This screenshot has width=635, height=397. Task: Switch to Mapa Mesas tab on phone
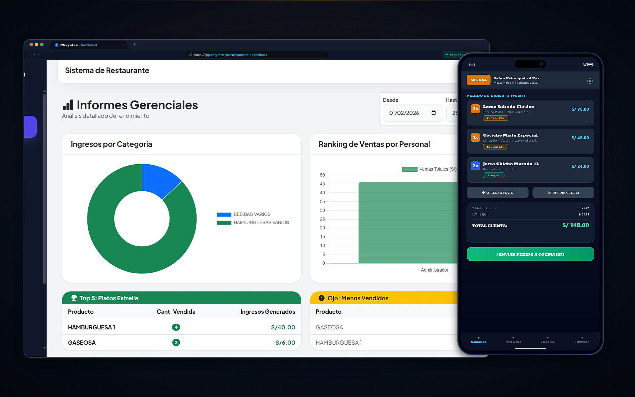(x=513, y=340)
